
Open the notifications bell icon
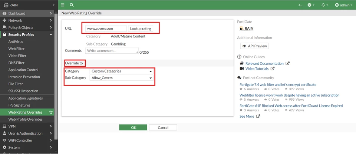point(325,5)
